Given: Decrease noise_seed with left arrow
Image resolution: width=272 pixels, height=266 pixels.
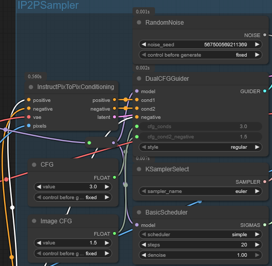Looking at the screenshot, I should point(144,45).
